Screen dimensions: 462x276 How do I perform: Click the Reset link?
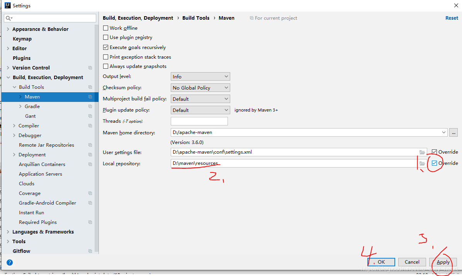coord(452,18)
